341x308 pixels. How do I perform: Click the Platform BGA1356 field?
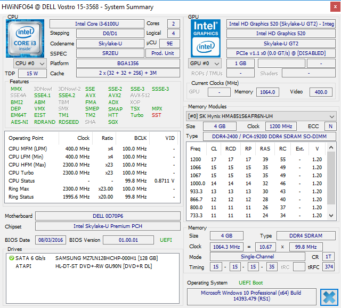pos(128,64)
